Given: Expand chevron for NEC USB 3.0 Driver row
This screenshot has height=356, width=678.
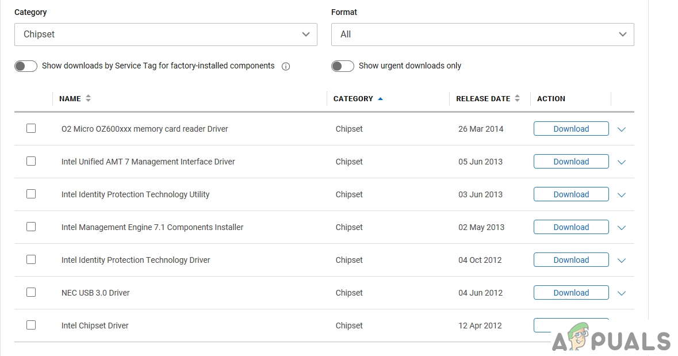Looking at the screenshot, I should click(x=621, y=293).
